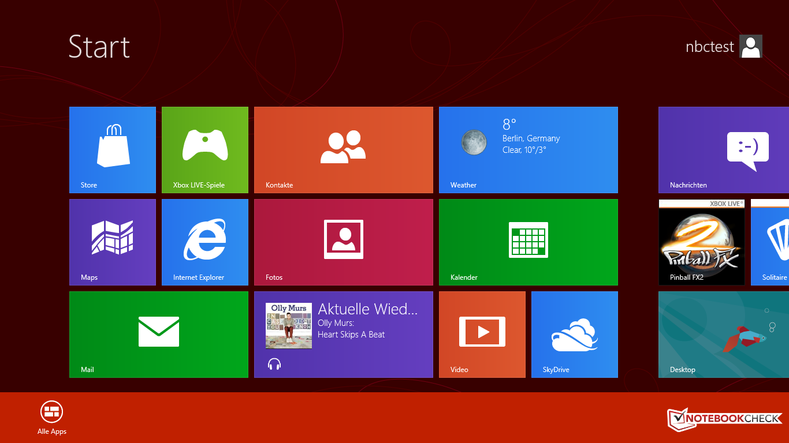Click the headphones icon on music tile
This screenshot has width=789, height=443.
pyautogui.click(x=274, y=364)
